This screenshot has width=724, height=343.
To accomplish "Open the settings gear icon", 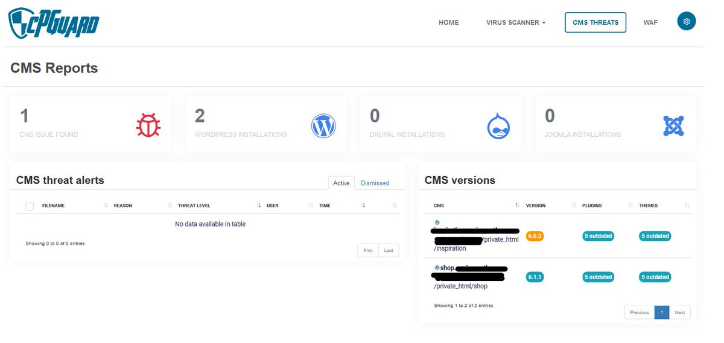I will pos(687,21).
